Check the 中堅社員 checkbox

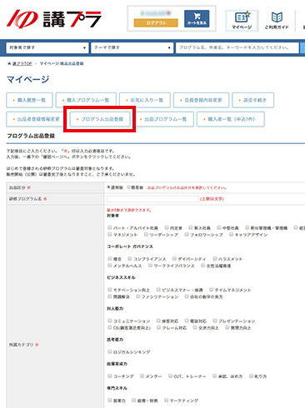point(219,227)
